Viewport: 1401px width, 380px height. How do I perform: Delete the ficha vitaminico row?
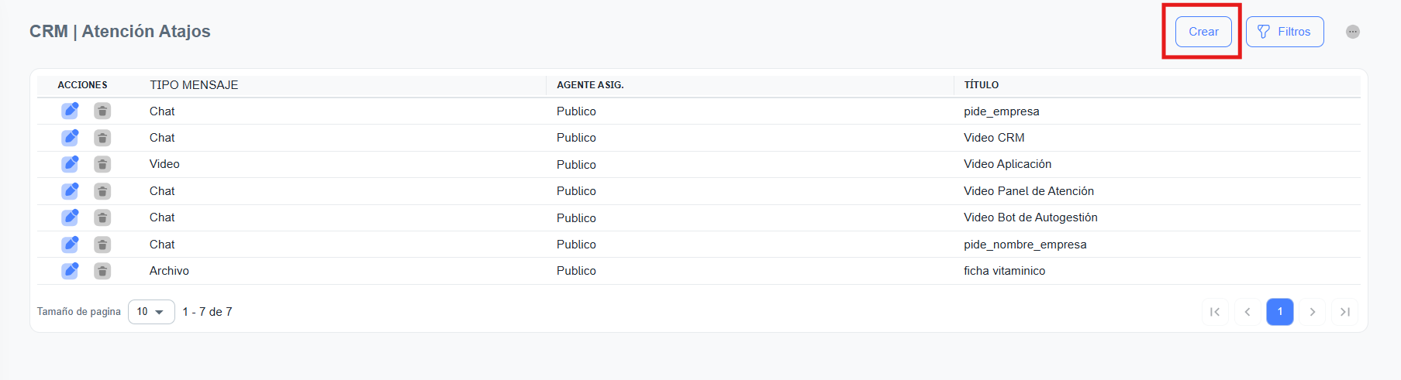pyautogui.click(x=102, y=271)
